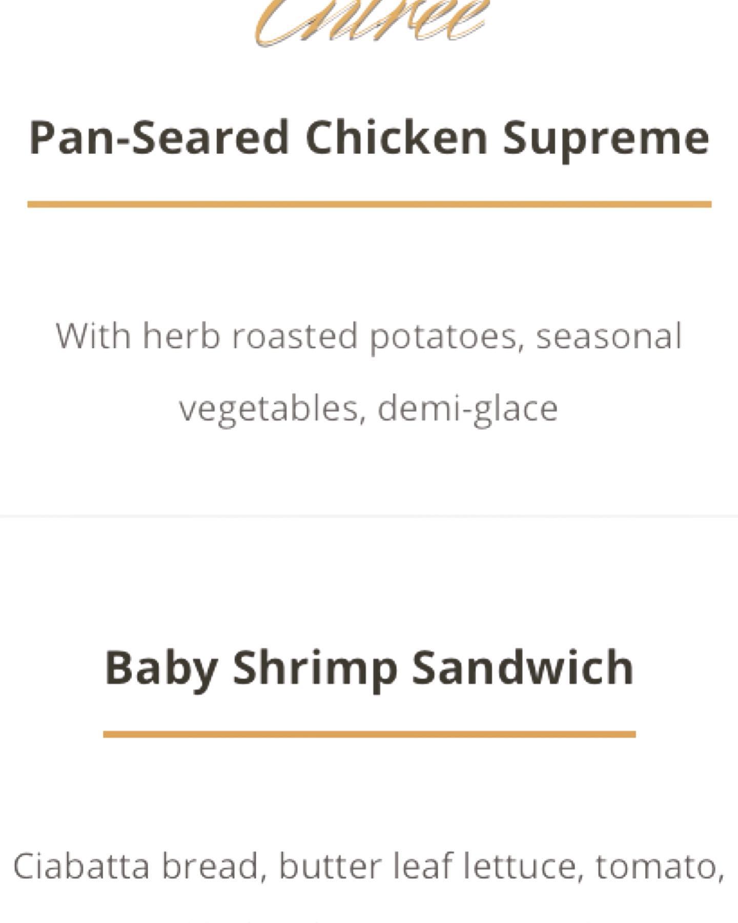Tap the word "Sandwich" in the heading

[x=523, y=668]
